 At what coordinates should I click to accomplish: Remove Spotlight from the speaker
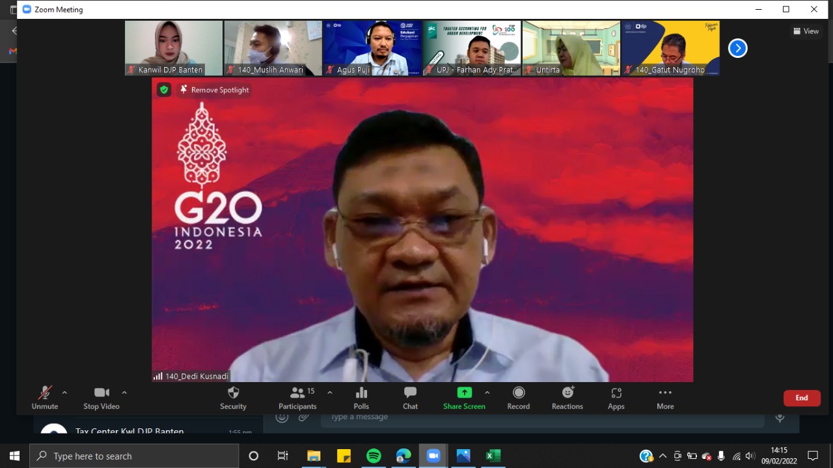pyautogui.click(x=214, y=90)
